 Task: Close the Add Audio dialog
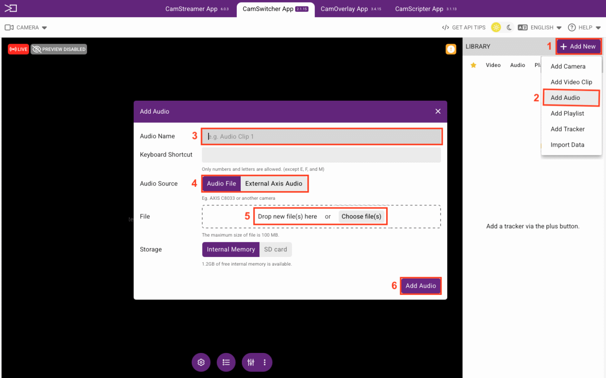point(438,112)
